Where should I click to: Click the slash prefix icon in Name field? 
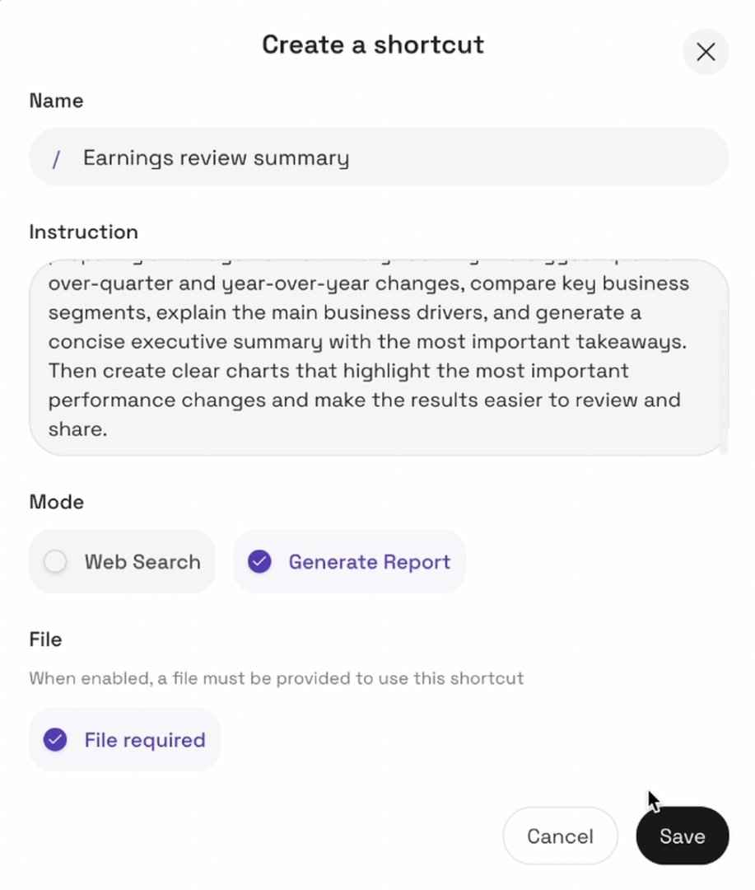click(56, 158)
